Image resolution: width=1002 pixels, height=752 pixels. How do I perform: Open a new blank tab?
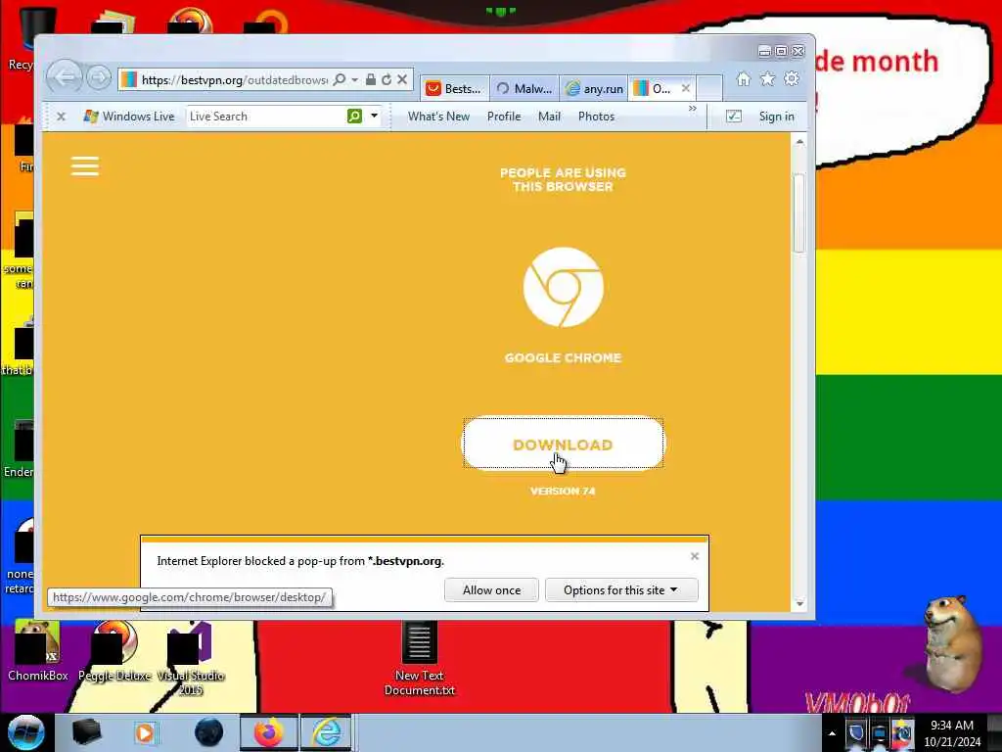pos(709,88)
